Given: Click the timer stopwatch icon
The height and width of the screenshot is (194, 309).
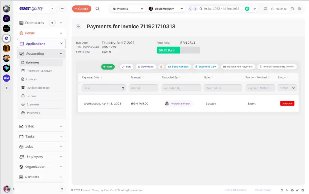Looking at the screenshot, I should [273, 8].
